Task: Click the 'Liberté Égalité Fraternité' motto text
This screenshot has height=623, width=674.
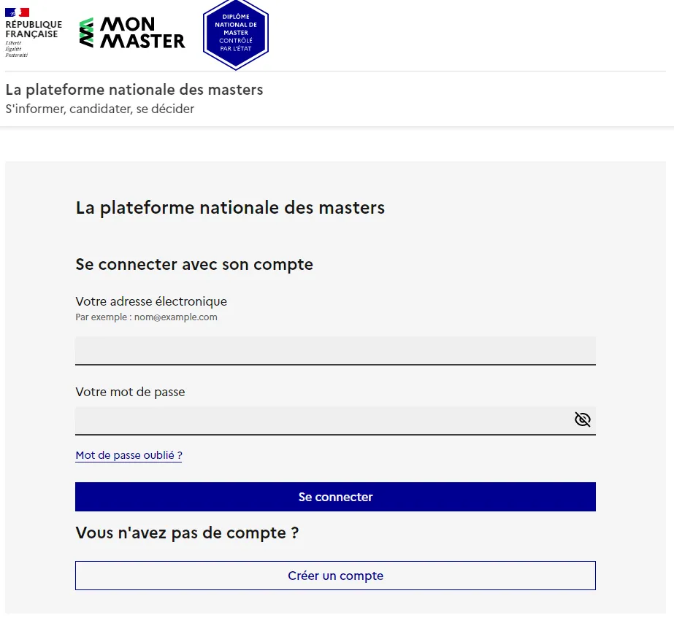Action: pos(17,49)
